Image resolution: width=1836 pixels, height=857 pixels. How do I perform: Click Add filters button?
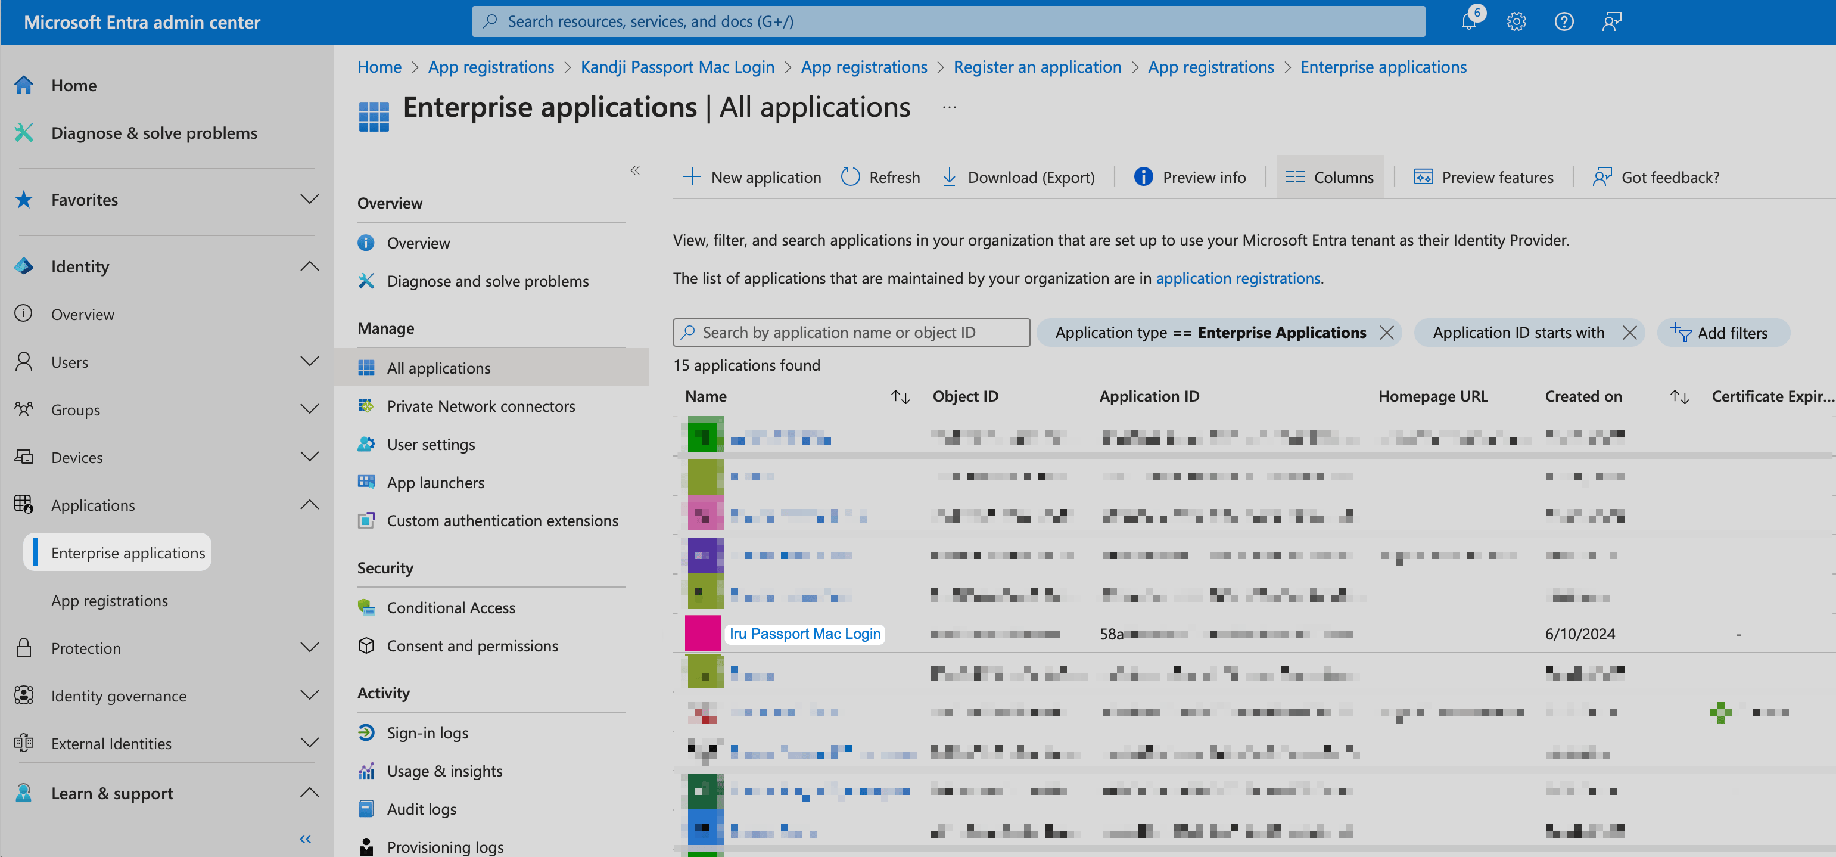1723,333
